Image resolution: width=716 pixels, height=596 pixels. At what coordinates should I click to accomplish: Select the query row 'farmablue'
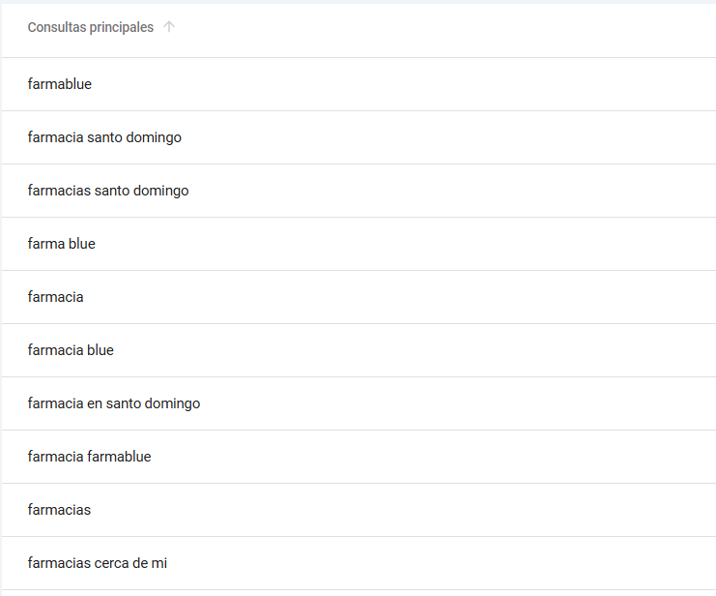[x=358, y=84]
